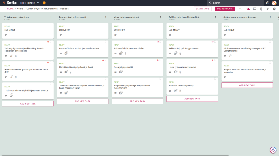
Task: Open the AI assistant sparkle icon
Action: click(273, 150)
